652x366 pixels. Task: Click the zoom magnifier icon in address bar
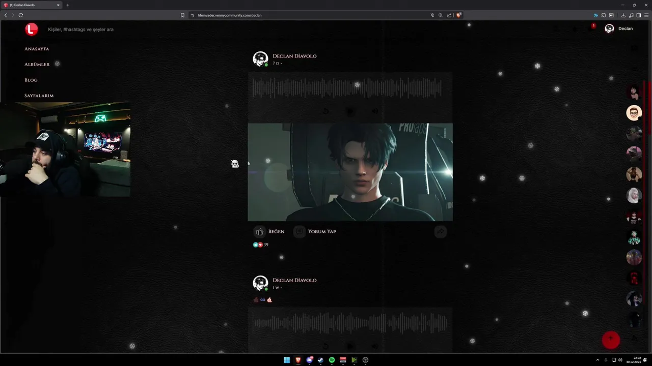[441, 15]
